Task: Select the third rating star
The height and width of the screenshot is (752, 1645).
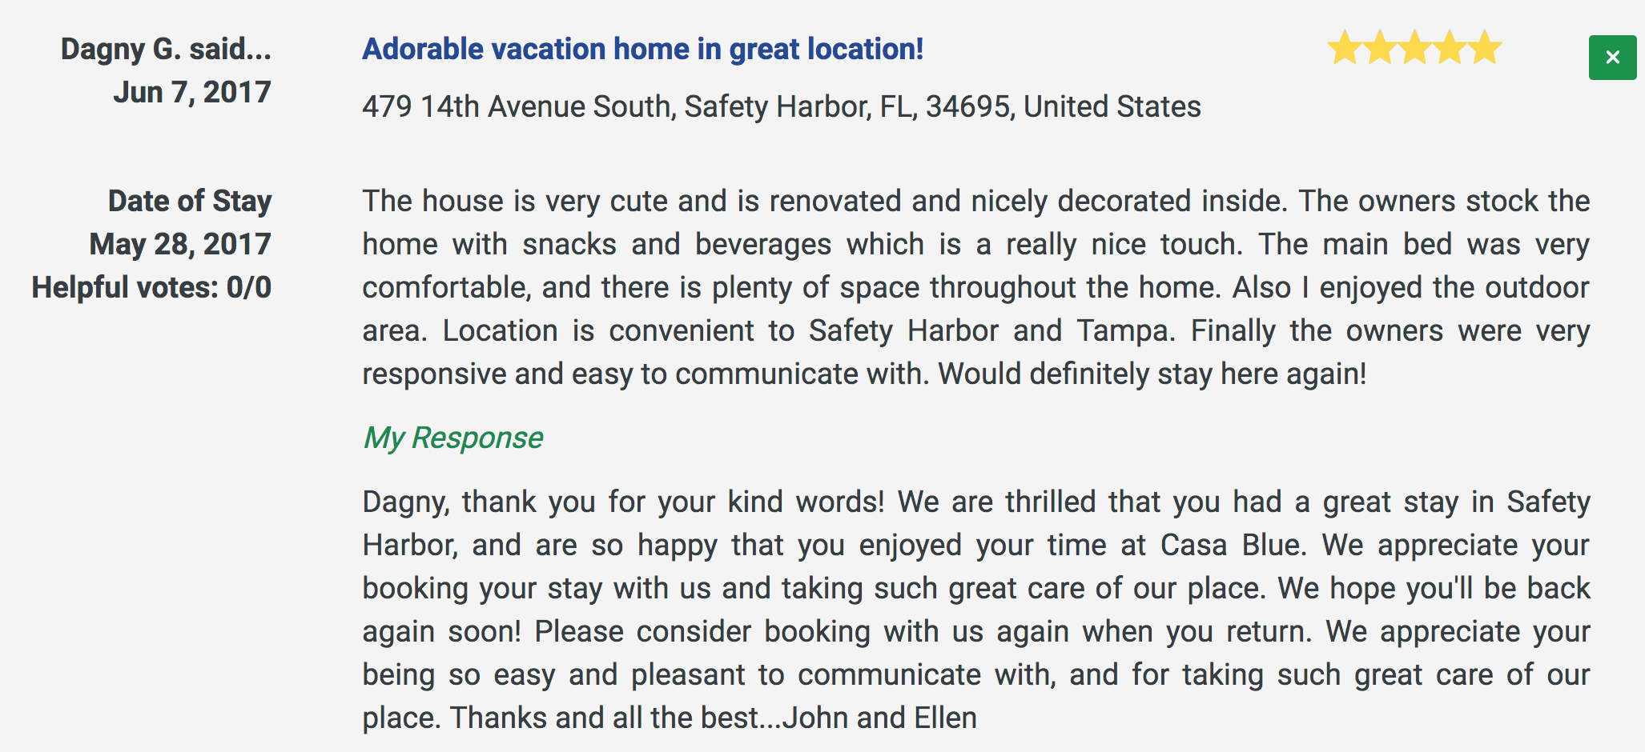Action: point(1415,47)
